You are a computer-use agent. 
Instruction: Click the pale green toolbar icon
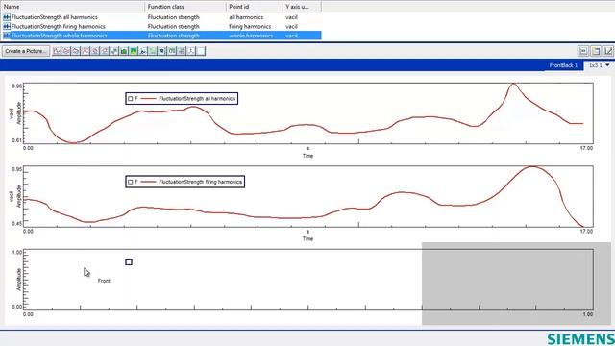(153, 51)
